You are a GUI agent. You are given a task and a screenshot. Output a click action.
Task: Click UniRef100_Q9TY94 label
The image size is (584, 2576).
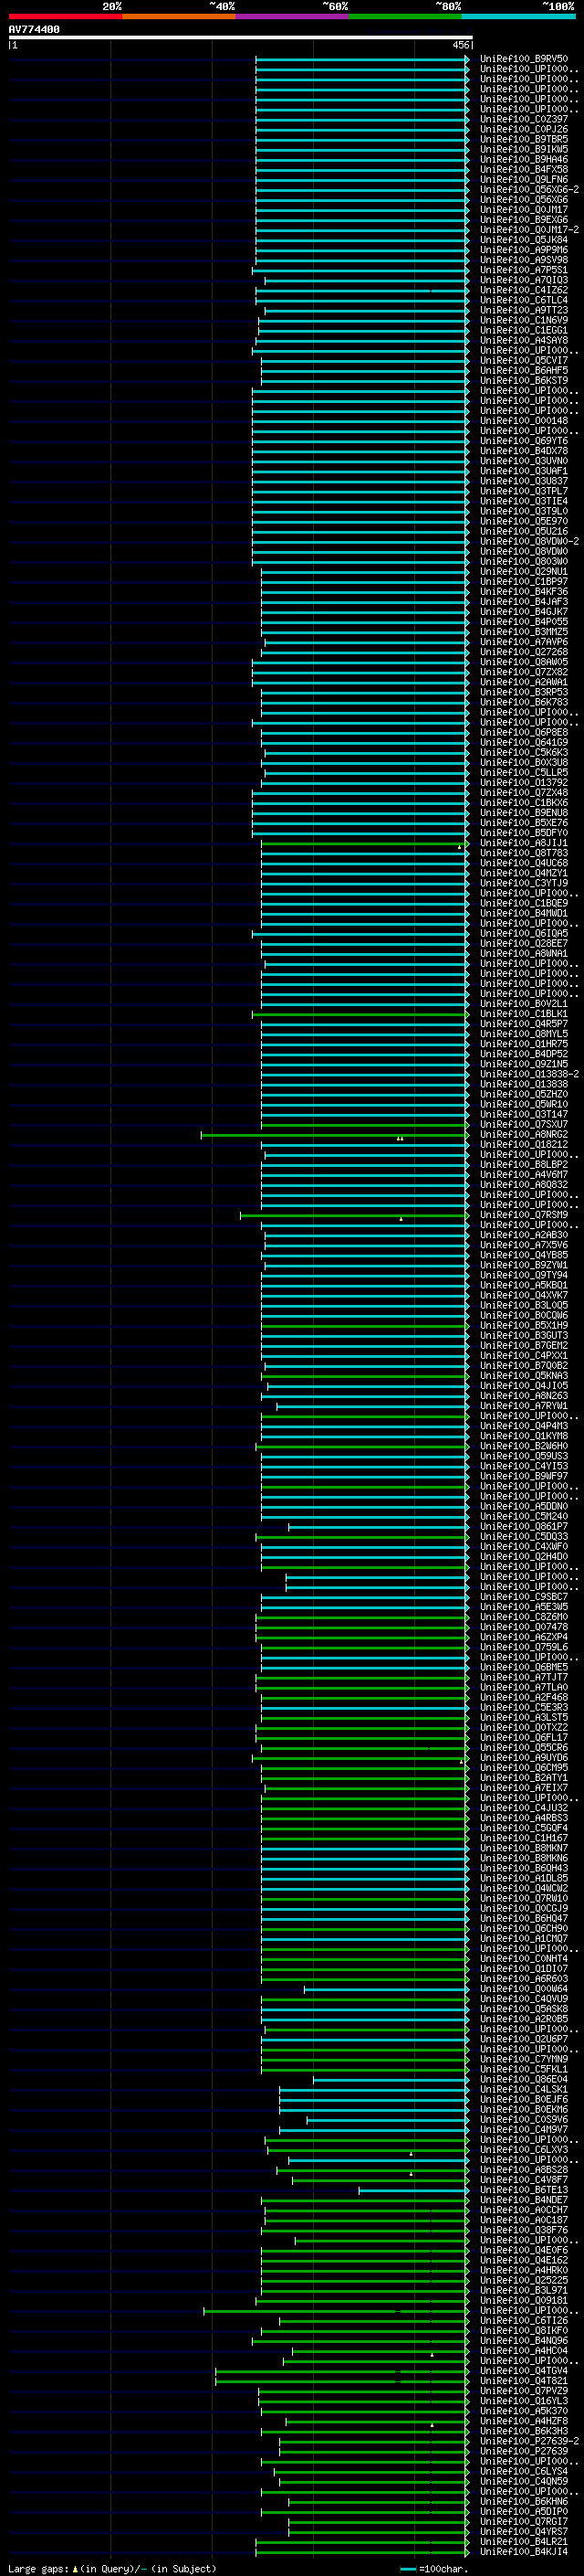pyautogui.click(x=524, y=1275)
